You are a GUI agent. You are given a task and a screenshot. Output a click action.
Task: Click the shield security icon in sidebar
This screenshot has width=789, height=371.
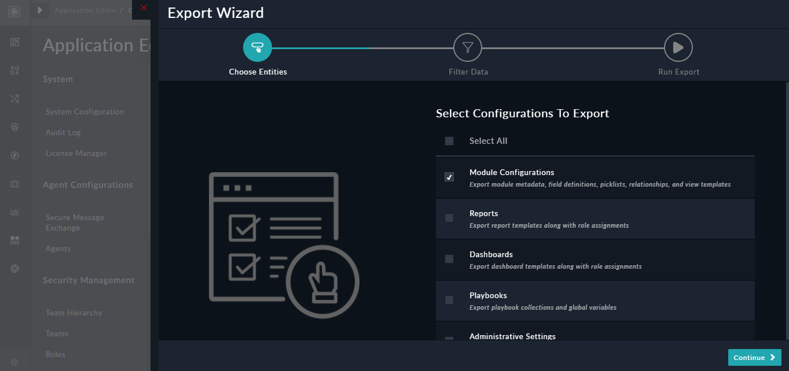[14, 127]
